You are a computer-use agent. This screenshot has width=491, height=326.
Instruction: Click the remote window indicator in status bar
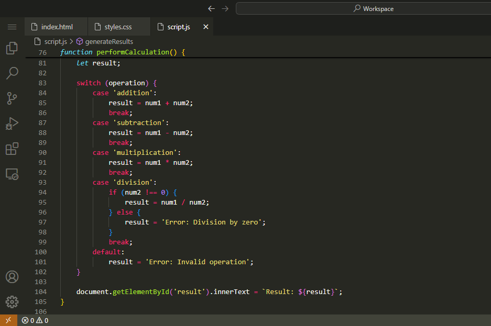coord(8,320)
